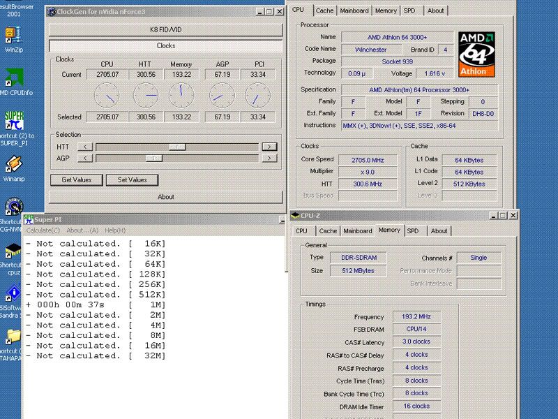The height and width of the screenshot is (419, 558).
Task: Switch to Cache tab in upper CPU-Z window
Action: pos(324,10)
